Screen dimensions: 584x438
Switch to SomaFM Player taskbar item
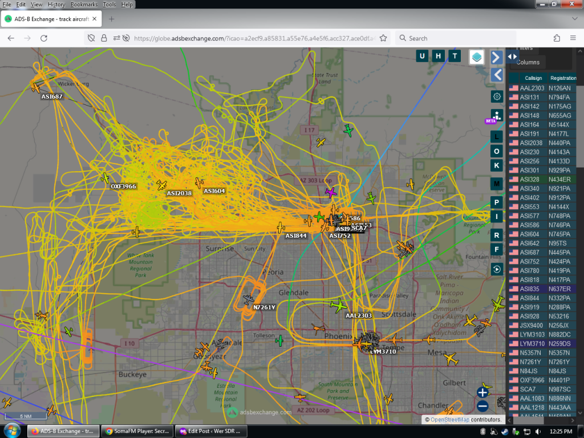[x=137, y=431]
